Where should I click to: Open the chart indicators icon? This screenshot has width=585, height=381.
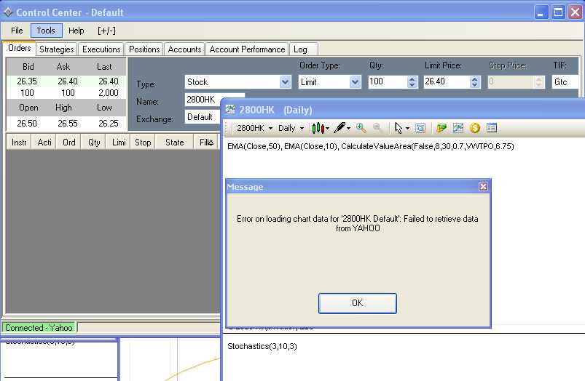click(x=458, y=128)
